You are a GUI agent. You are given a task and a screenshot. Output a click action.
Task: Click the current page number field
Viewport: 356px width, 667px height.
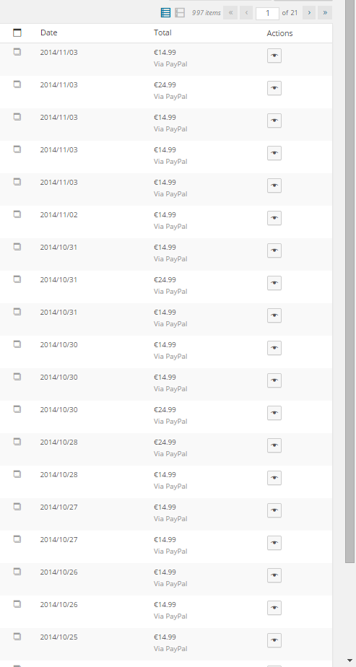(x=267, y=13)
